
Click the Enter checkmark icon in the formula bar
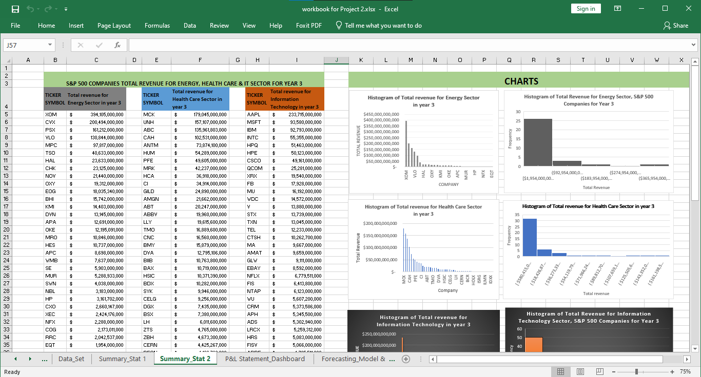click(99, 45)
